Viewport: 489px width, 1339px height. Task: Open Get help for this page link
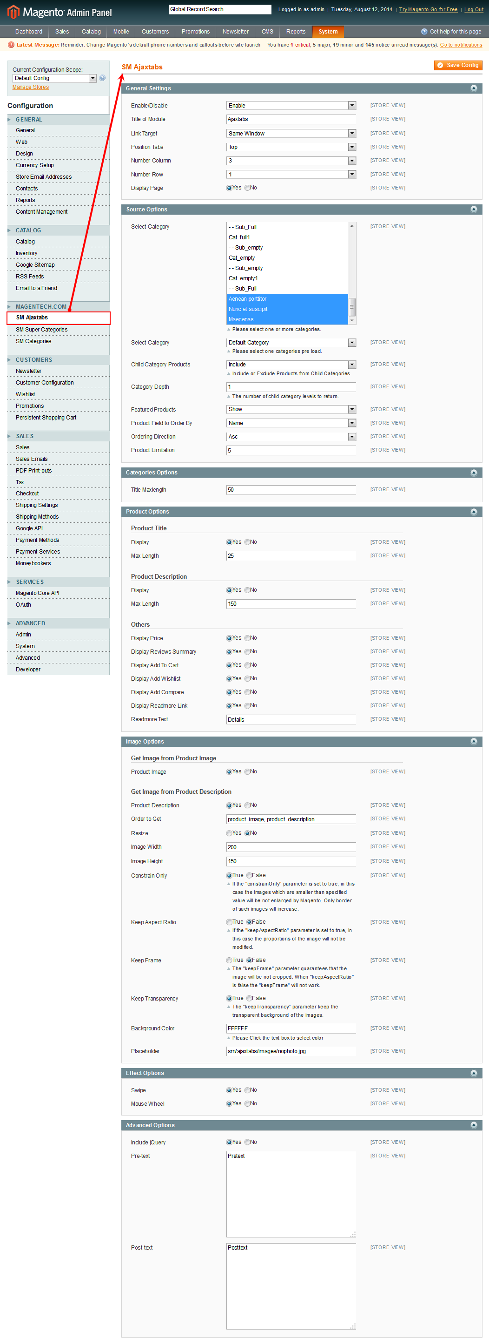coord(455,32)
